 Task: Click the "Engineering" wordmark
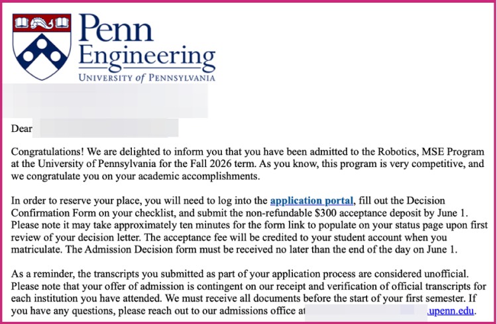[x=146, y=58]
